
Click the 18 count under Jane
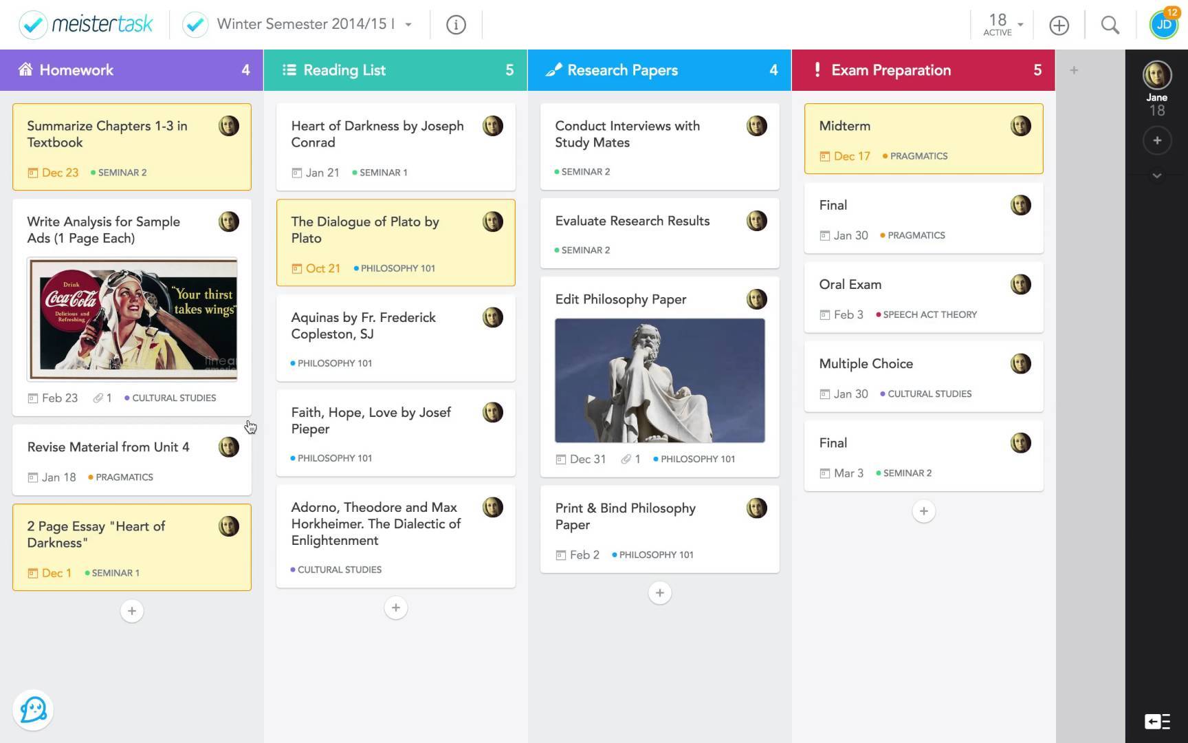pos(1157,111)
